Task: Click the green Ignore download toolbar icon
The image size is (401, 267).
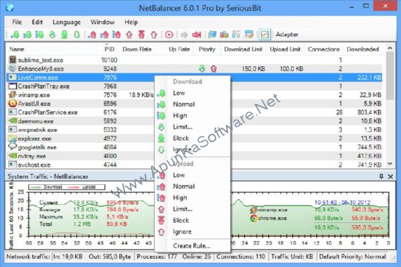Action: point(77,35)
